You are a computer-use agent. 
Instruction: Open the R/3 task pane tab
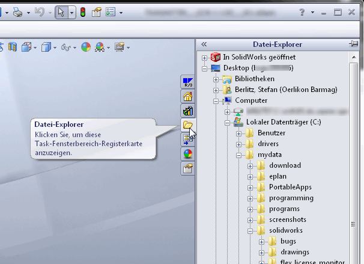(x=188, y=82)
